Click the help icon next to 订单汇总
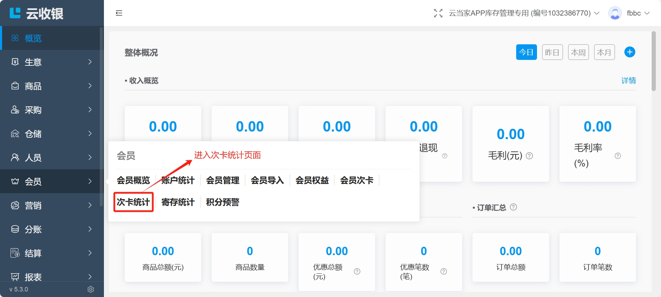 point(513,207)
